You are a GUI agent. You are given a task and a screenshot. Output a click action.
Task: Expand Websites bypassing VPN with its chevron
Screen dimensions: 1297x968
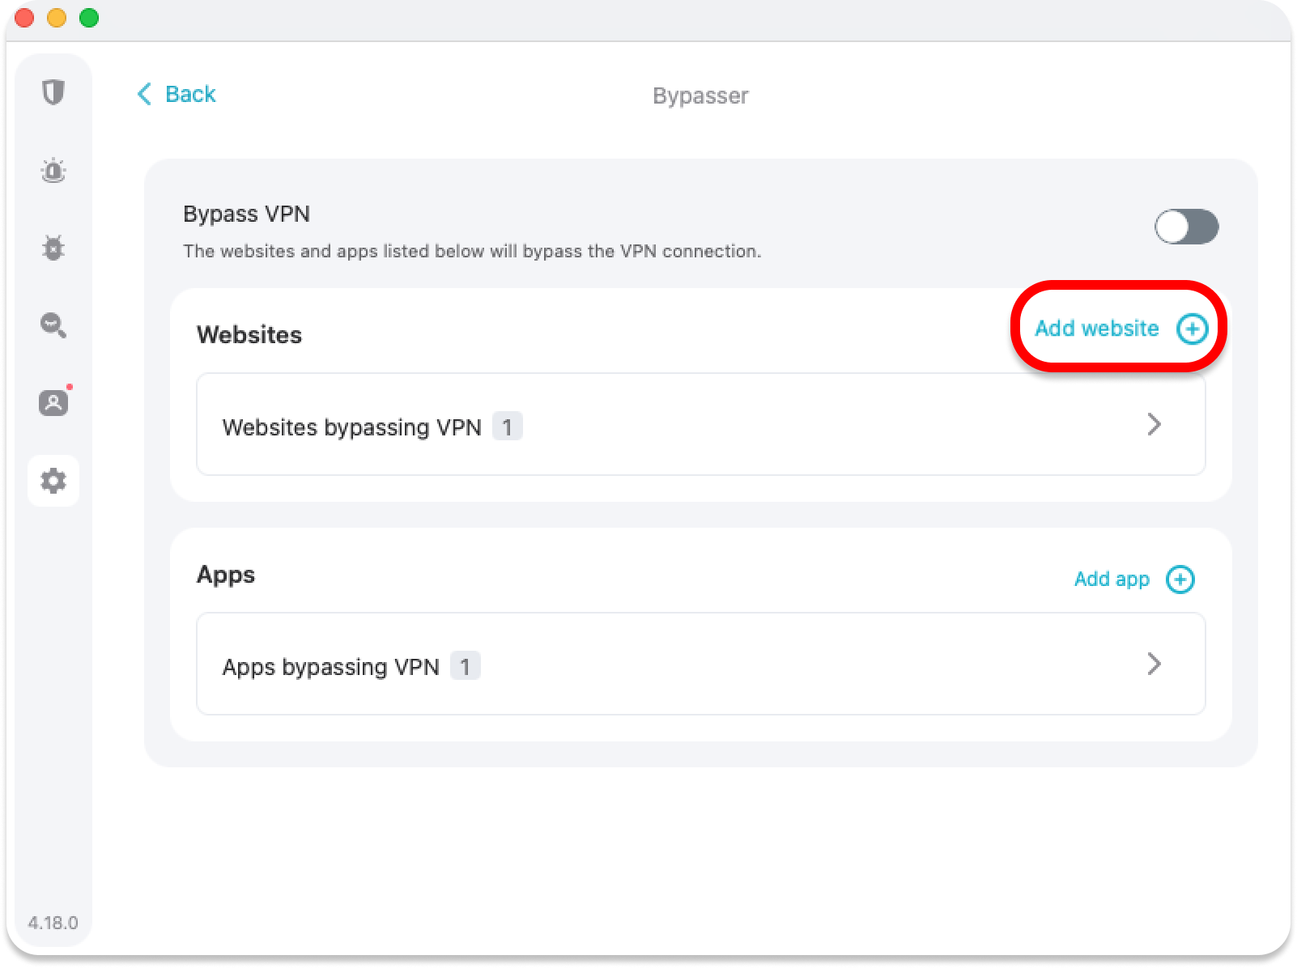click(1154, 424)
